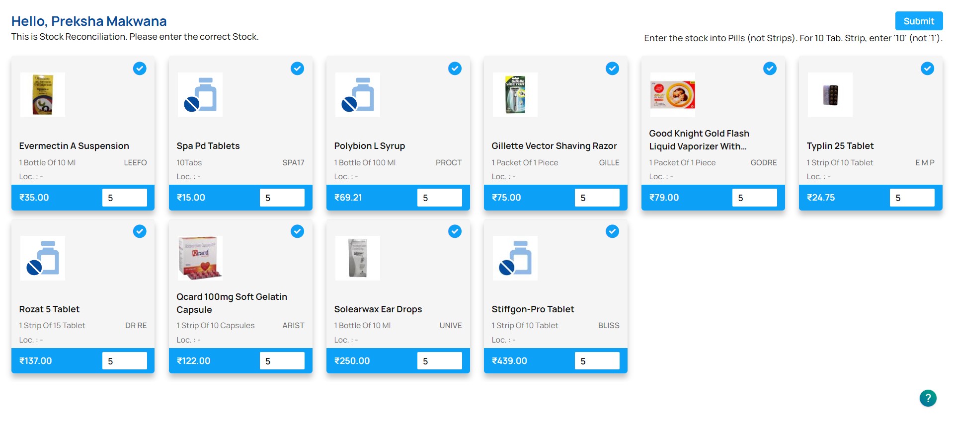This screenshot has height=424, width=954.
Task: Open the help question mark icon
Action: 928,398
